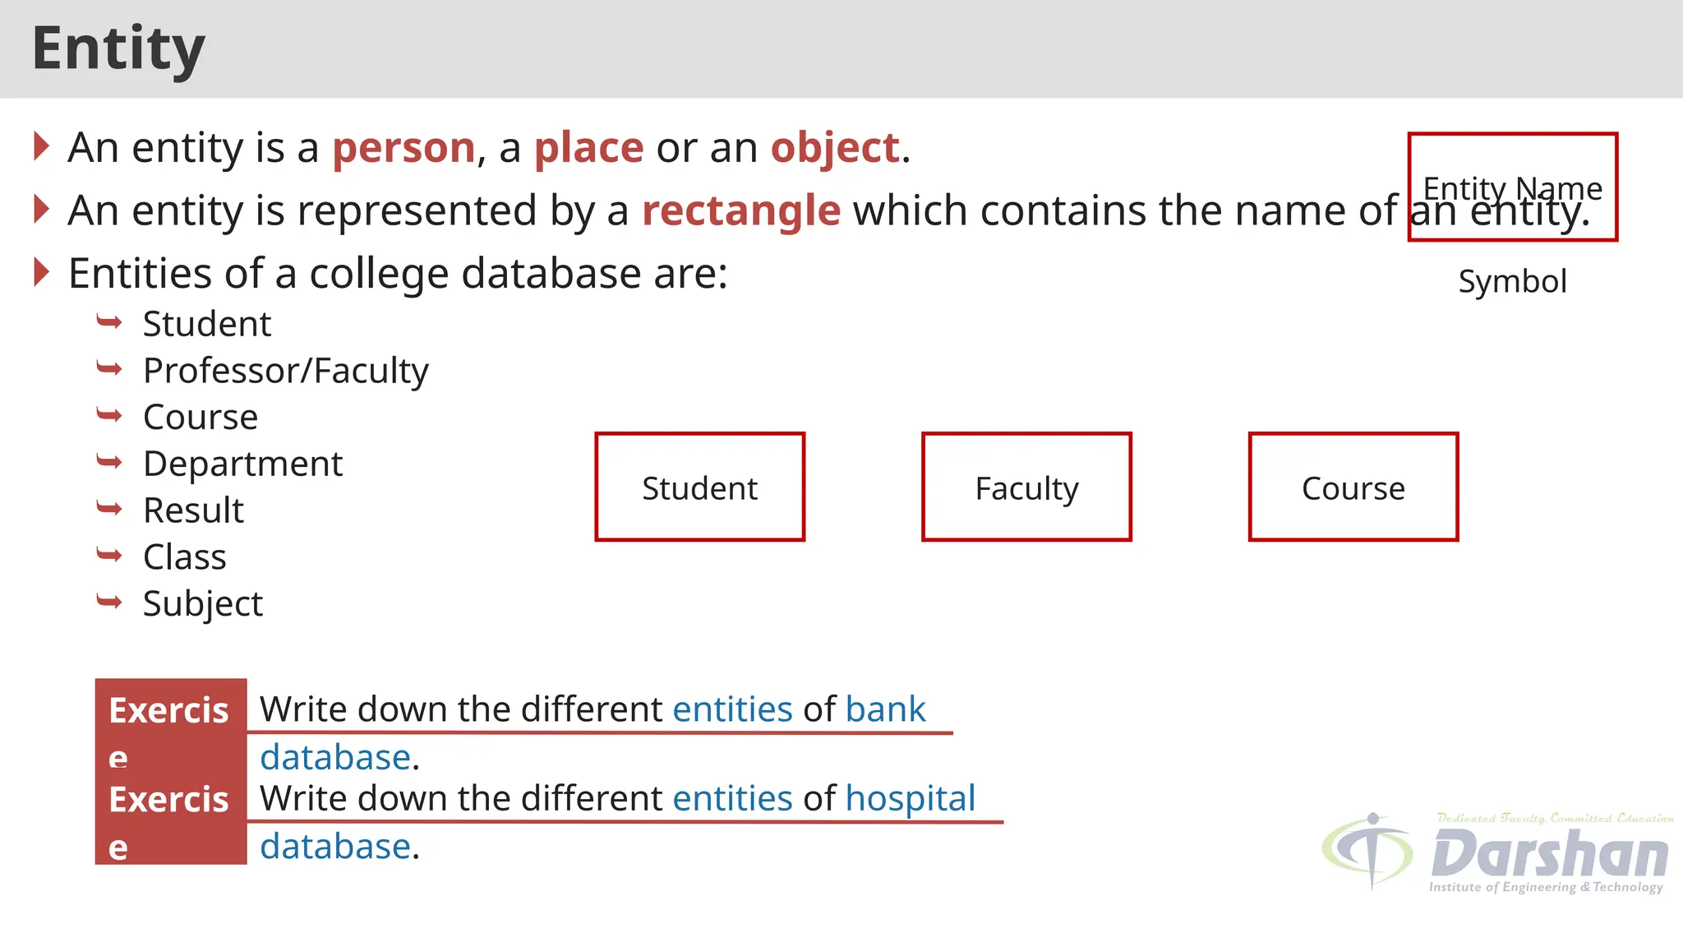This screenshot has height=947, width=1683.
Task: Click the red highlighted word 'person'
Action: (403, 148)
